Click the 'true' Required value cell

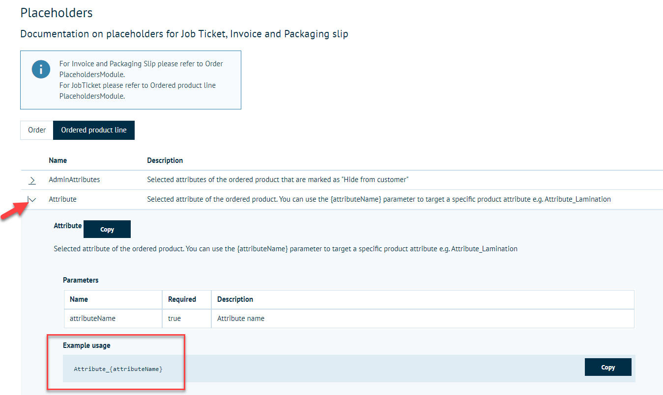(174, 318)
